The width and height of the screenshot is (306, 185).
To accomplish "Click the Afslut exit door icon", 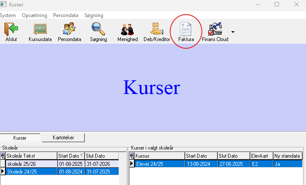I will pos(11,29).
